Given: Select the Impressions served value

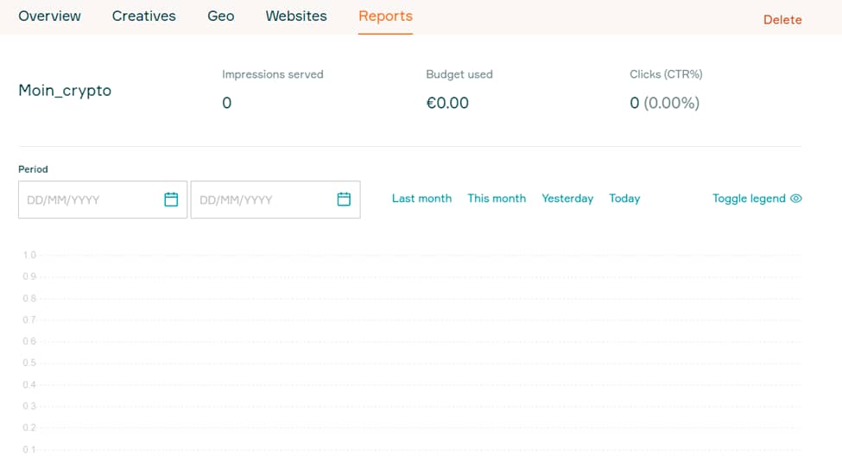Looking at the screenshot, I should 226,103.
